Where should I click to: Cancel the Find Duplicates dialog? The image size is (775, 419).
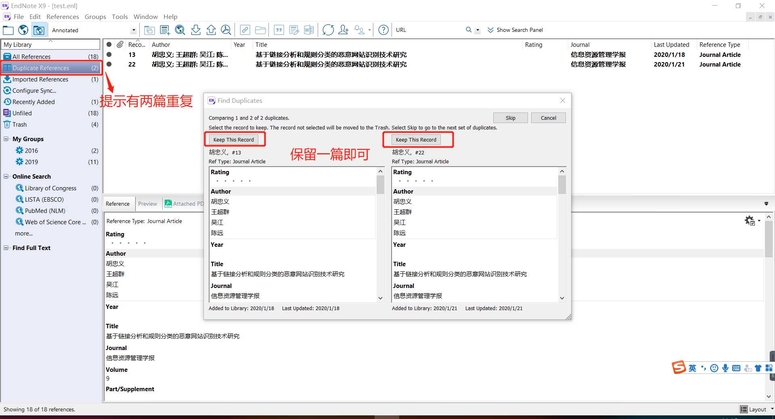(x=548, y=118)
